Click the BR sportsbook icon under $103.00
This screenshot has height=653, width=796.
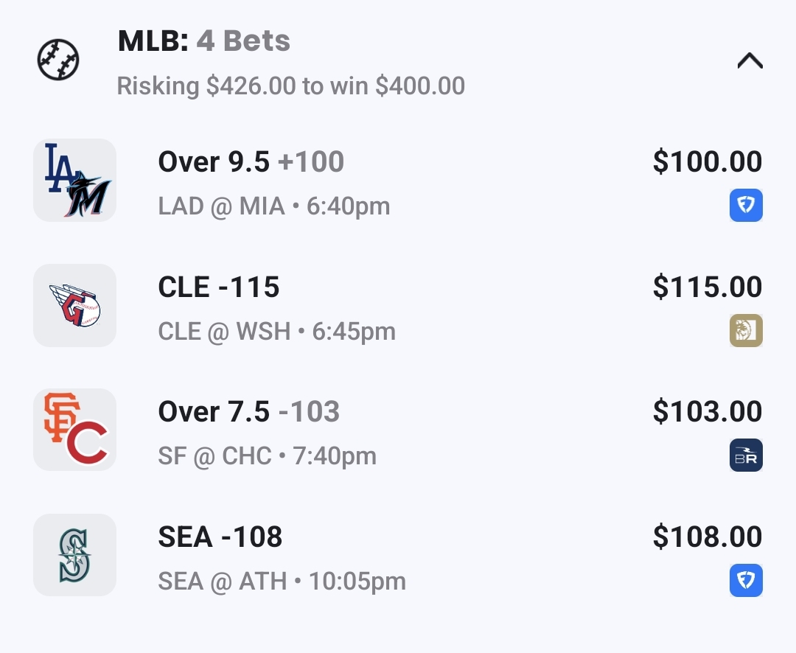pyautogui.click(x=746, y=455)
